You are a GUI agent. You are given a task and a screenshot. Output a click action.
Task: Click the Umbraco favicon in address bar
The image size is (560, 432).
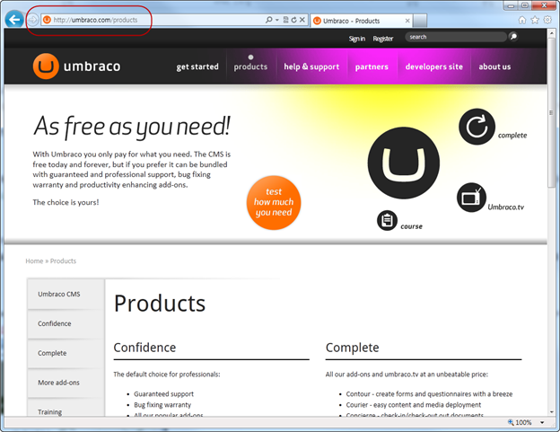[47, 20]
